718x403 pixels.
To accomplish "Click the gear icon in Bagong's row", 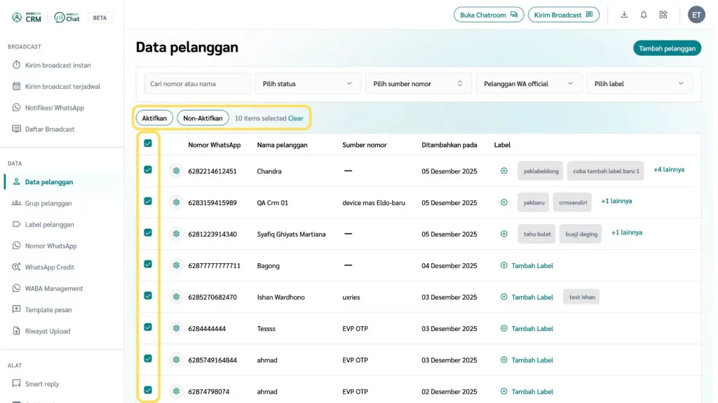I will pyautogui.click(x=176, y=265).
